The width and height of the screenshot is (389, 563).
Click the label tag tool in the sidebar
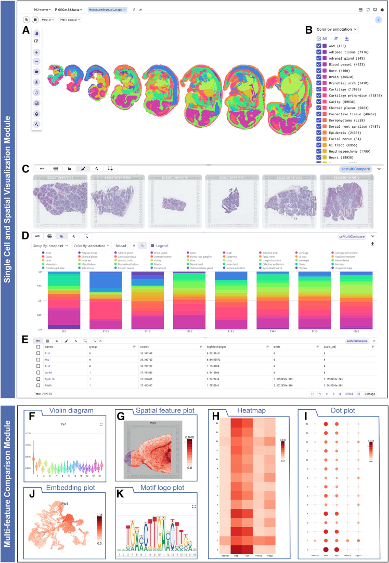pos(36,72)
